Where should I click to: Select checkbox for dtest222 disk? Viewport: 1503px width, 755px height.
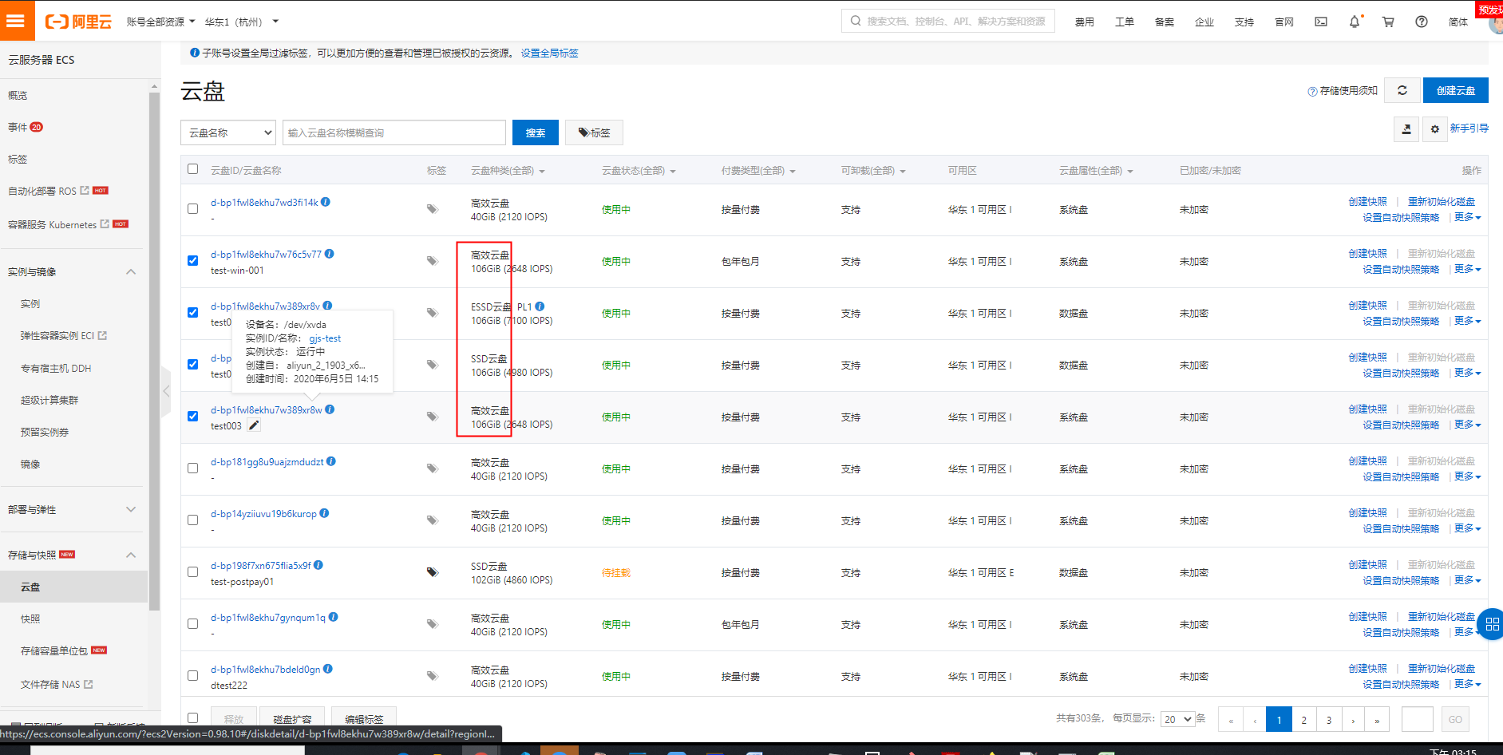[x=192, y=676]
